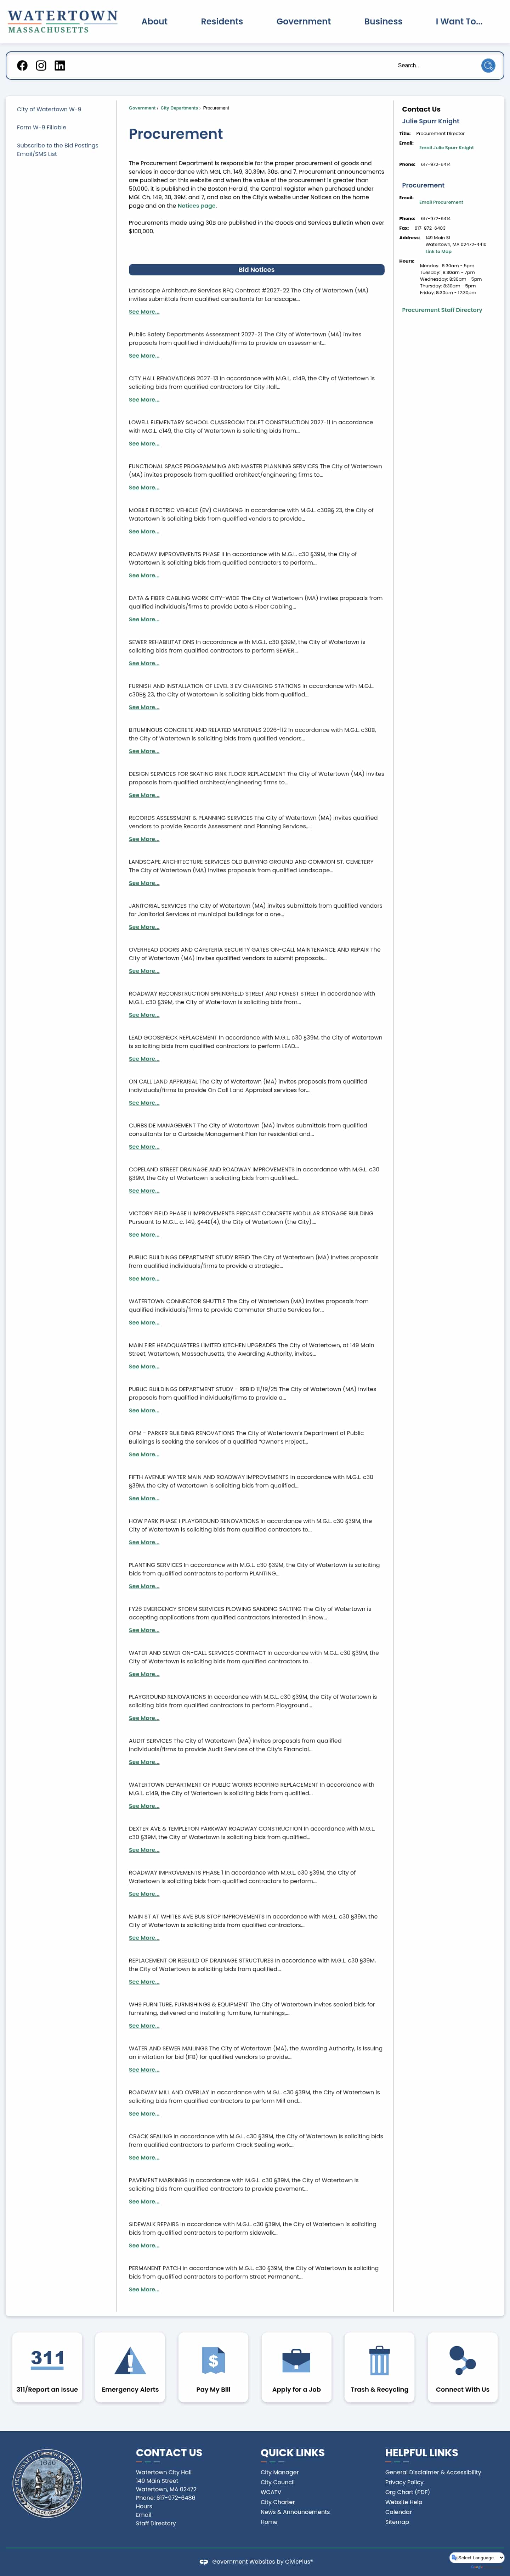Viewport: 510px width, 2576px height.
Task: Expand the Select Language dropdown
Action: coord(477,2557)
